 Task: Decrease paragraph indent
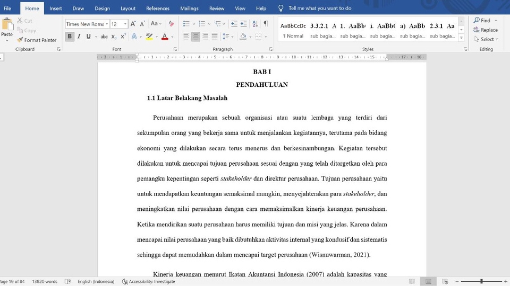(x=234, y=24)
